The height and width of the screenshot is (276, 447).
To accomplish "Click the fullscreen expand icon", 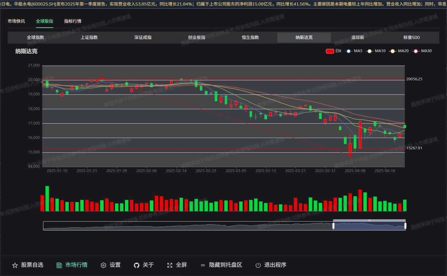I will point(170,265).
